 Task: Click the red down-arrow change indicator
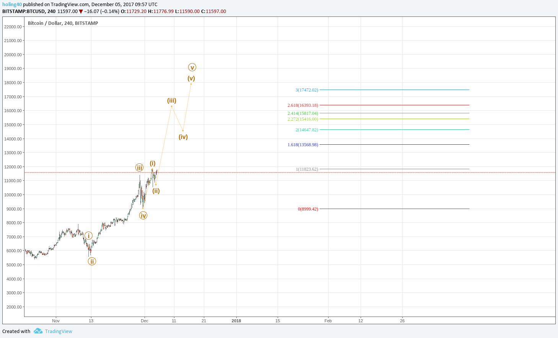pos(81,11)
